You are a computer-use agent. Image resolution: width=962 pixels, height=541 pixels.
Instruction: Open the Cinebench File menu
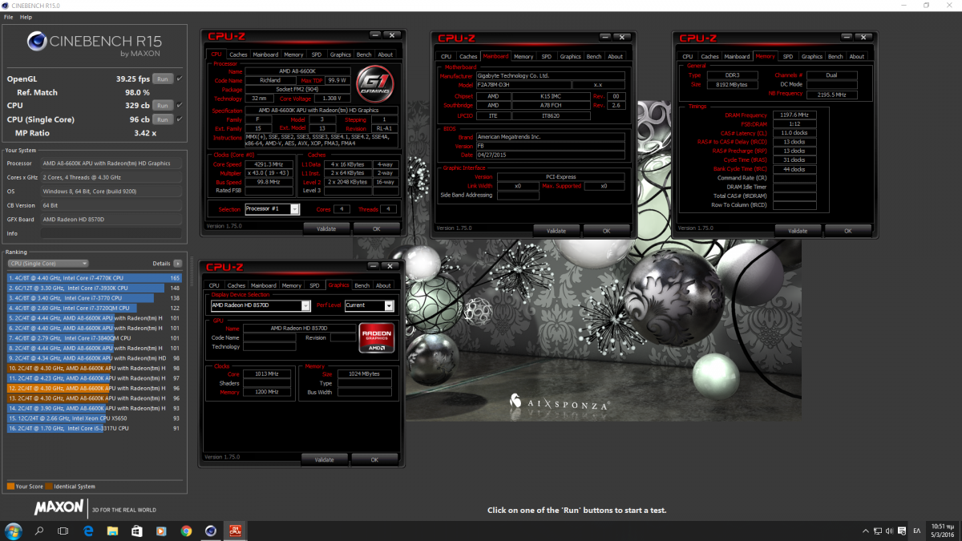8,17
